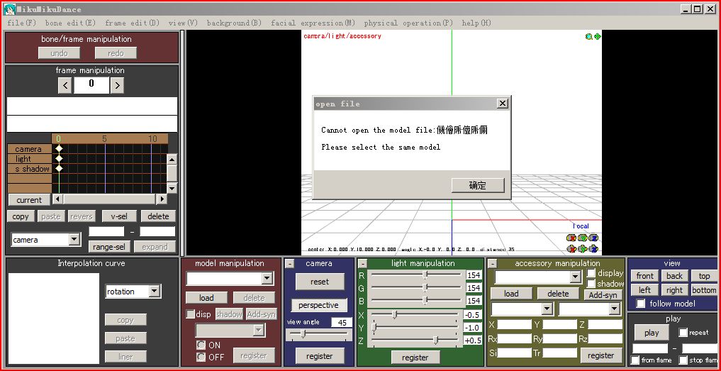Select the OFF radio button
Screen dimensions: 721x371
201,357
